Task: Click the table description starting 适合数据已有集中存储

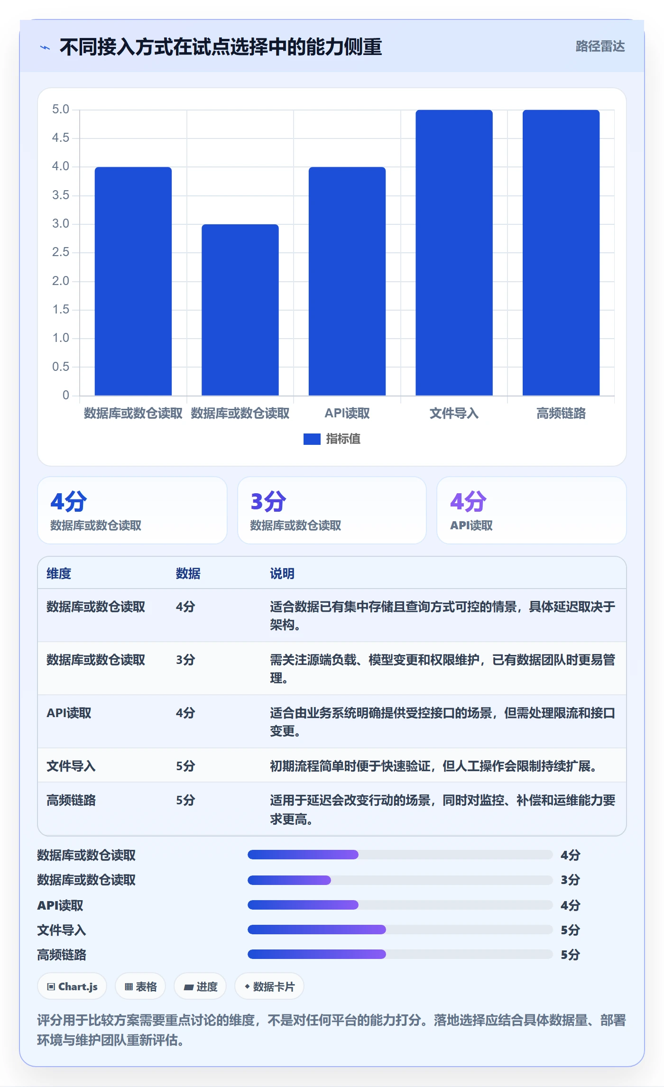Action: pyautogui.click(x=443, y=616)
